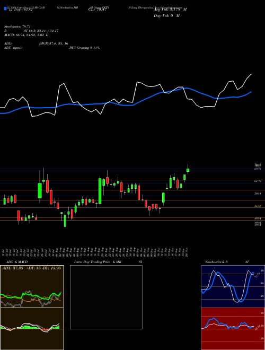Click the 'Stochastics: 78.71' reading

click(x=17, y=27)
